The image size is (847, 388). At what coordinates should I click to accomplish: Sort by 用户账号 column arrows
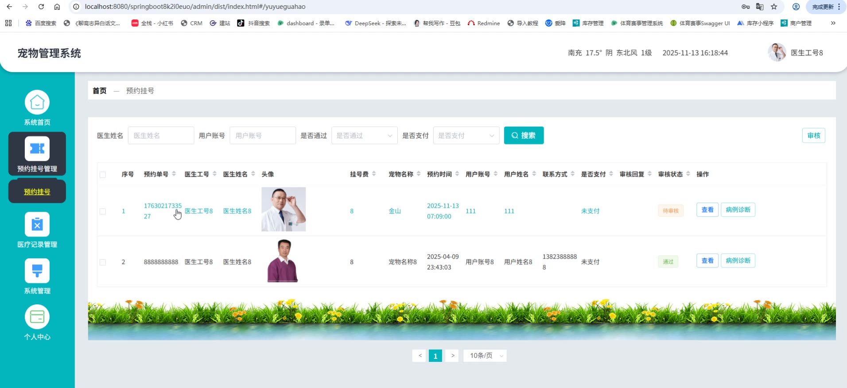[496, 174]
